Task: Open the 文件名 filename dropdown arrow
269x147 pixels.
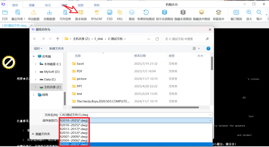Action: coord(210,115)
